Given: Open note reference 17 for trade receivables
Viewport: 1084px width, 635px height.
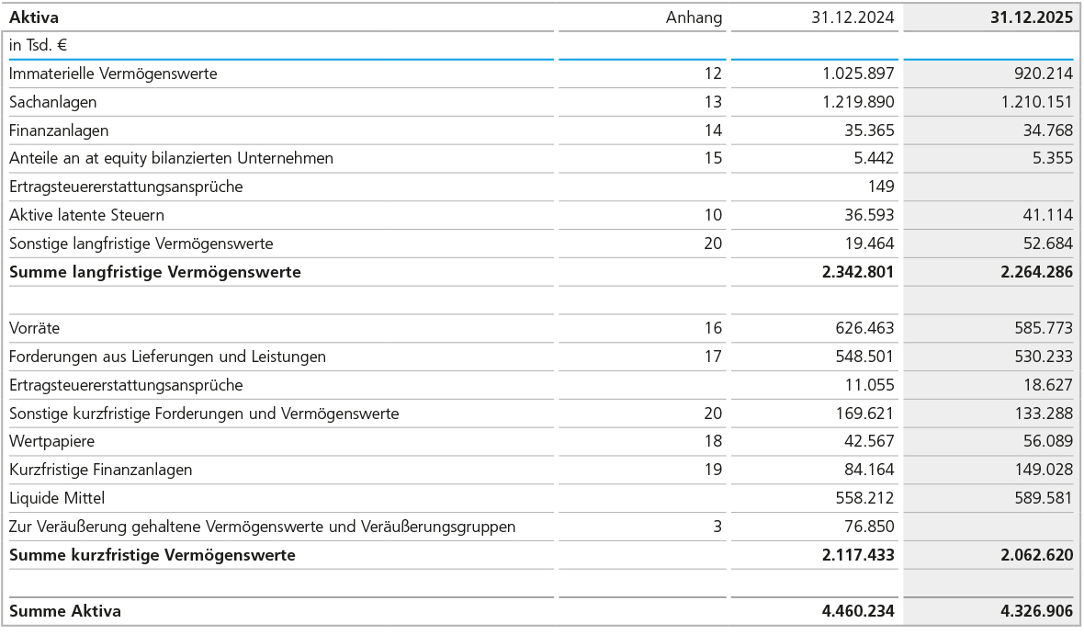Looking at the screenshot, I should point(713,357).
